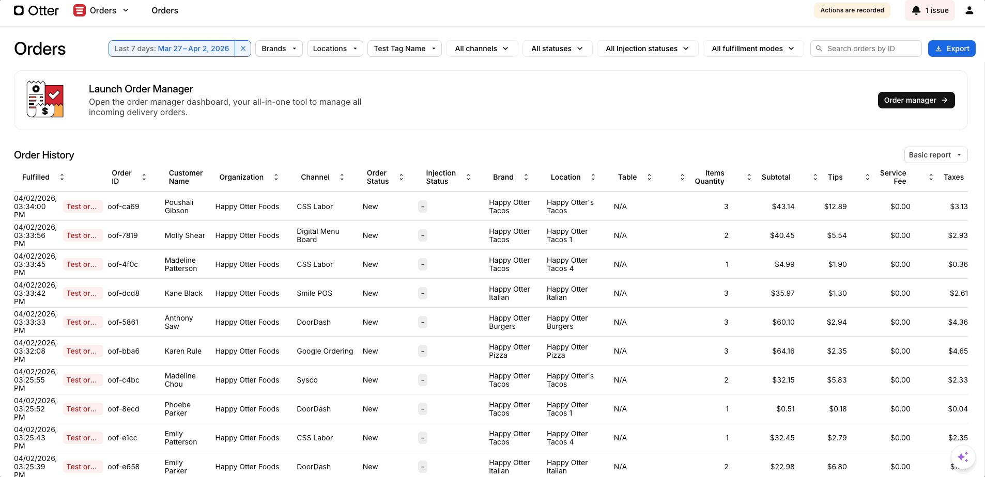This screenshot has width=985, height=477.
Task: Launch the Order manager button
Action: 916,100
